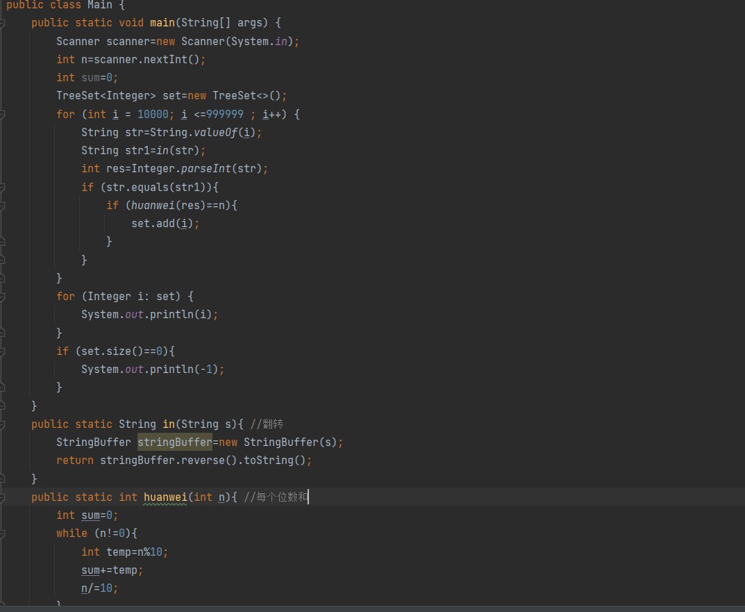Click the greyed-out unused sum variable
The image size is (745, 612).
(x=90, y=78)
